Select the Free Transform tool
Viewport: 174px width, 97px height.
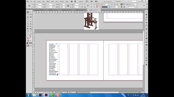click(31, 26)
